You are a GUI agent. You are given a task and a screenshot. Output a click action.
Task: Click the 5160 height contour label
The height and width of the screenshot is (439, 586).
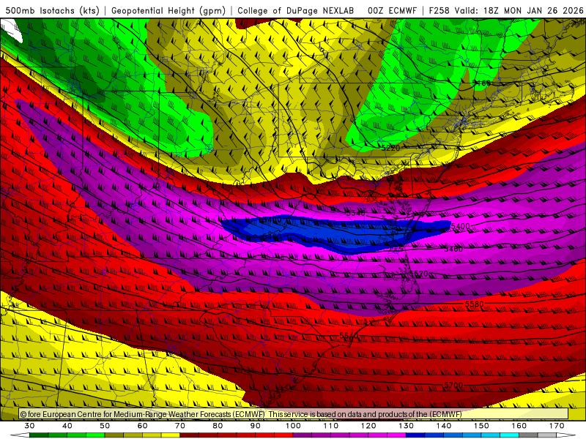tap(481, 83)
